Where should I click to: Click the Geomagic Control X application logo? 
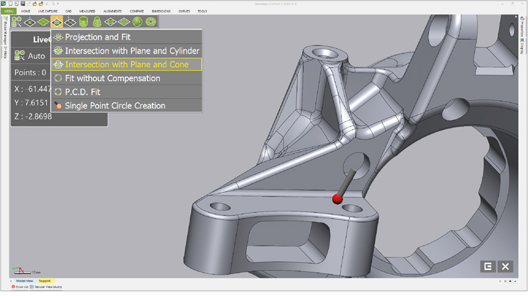point(4,4)
